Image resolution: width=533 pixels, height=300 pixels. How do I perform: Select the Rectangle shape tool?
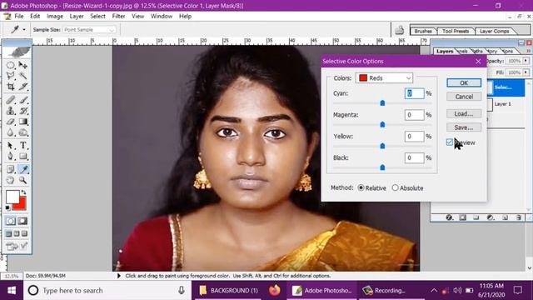(23, 157)
